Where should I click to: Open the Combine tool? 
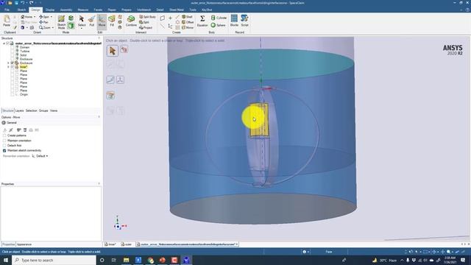tap(131, 21)
